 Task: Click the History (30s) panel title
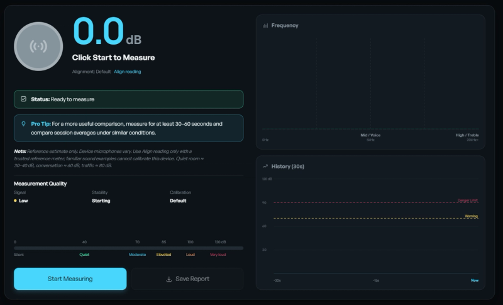[x=288, y=166]
